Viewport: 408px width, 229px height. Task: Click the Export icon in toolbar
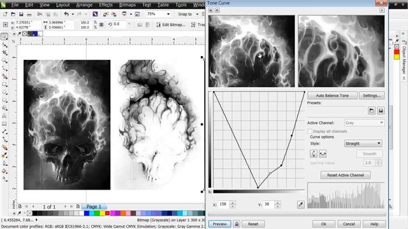coord(113,14)
